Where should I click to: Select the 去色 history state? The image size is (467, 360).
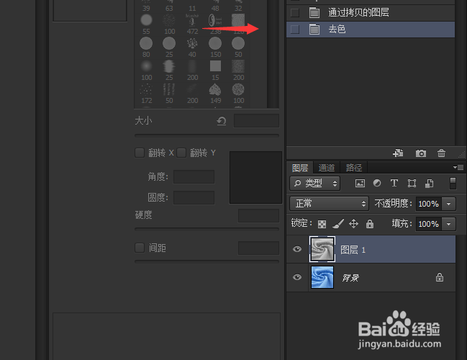point(371,30)
